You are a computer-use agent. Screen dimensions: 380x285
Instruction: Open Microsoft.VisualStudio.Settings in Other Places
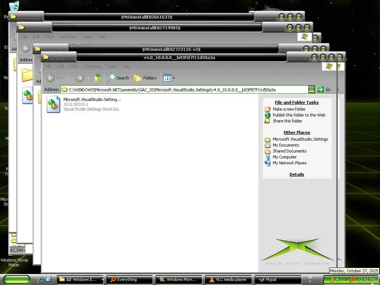tap(300, 139)
